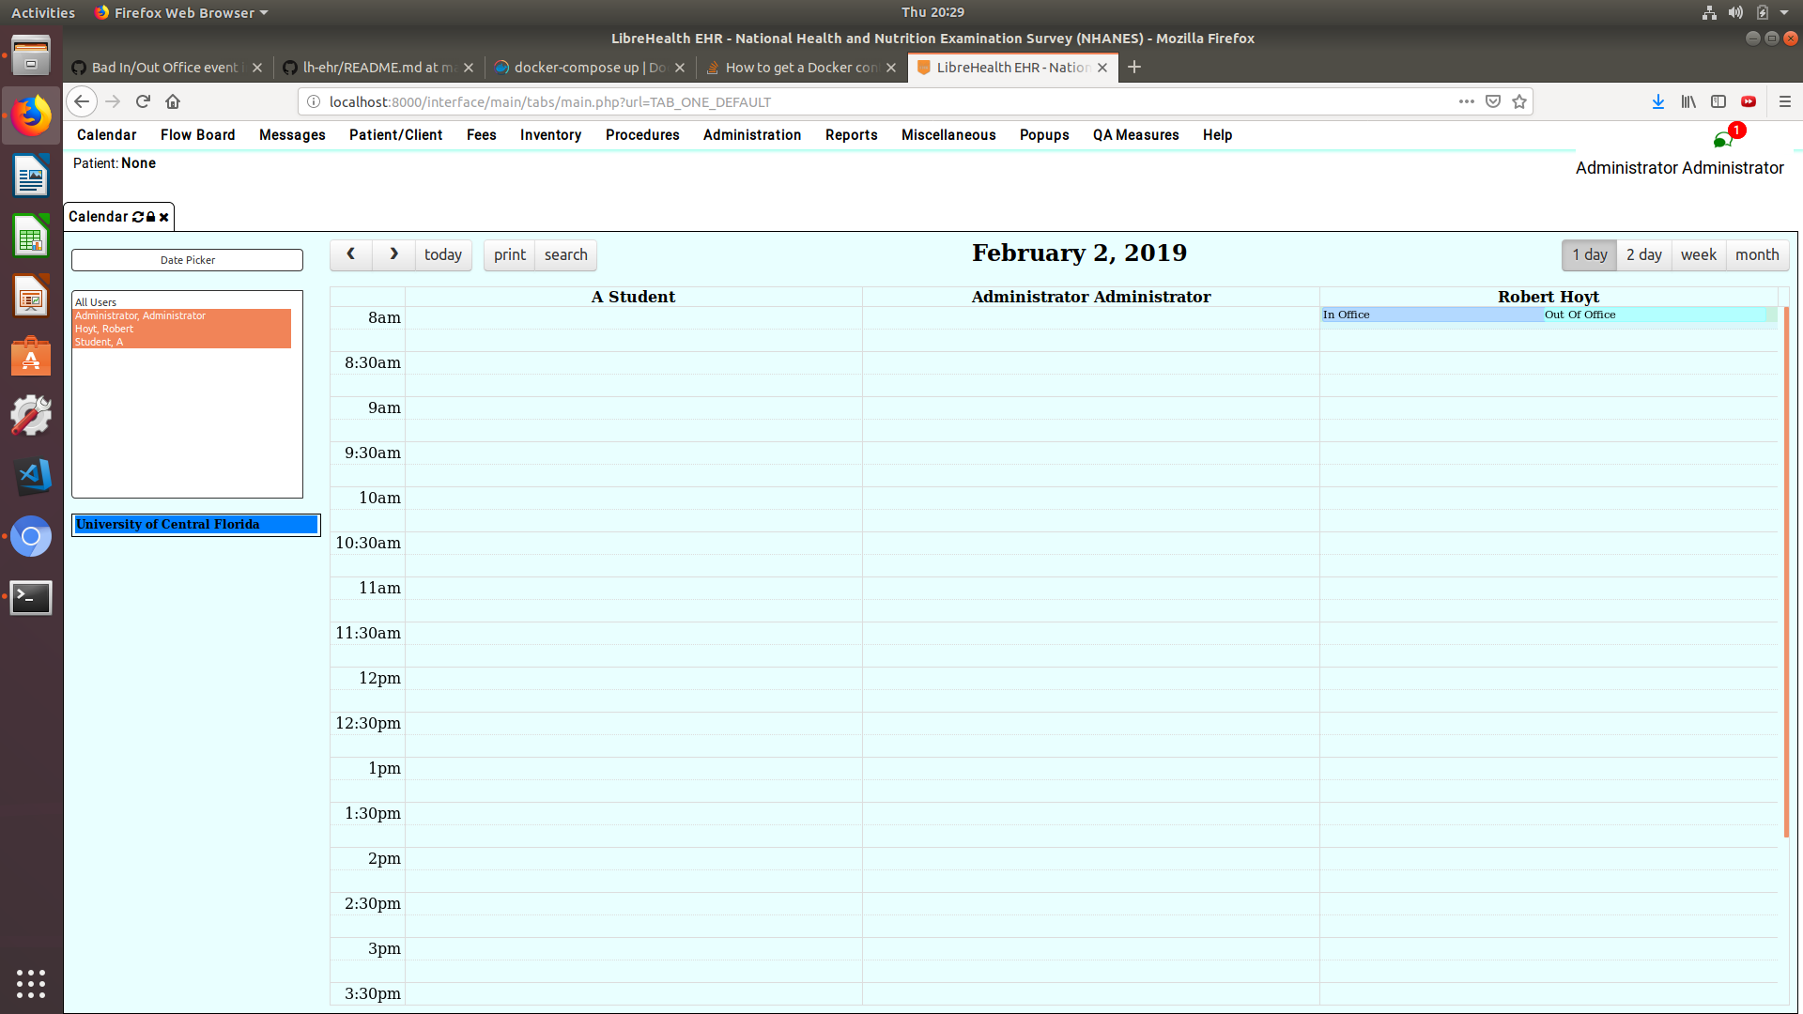Click the Calendar tab refresh icon
Image resolution: width=1803 pixels, height=1014 pixels.
(x=138, y=217)
